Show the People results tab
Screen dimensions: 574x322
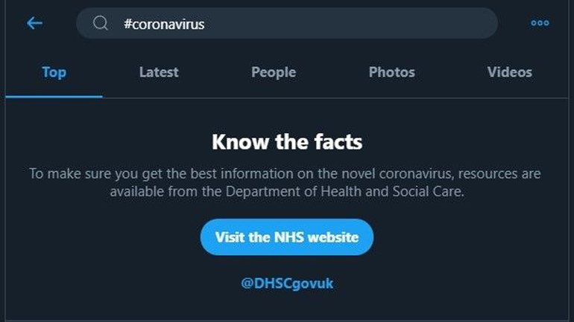[x=274, y=72]
